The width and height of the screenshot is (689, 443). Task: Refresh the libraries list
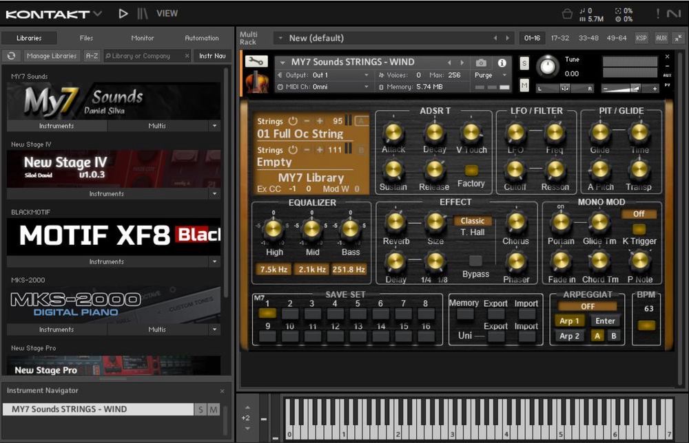(x=12, y=56)
